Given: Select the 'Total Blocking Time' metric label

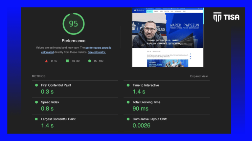Looking at the screenshot, I should [x=147, y=102].
